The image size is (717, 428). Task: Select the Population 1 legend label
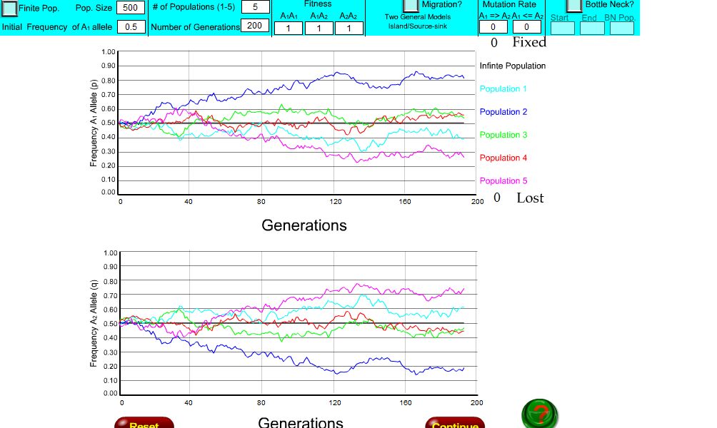[504, 89]
